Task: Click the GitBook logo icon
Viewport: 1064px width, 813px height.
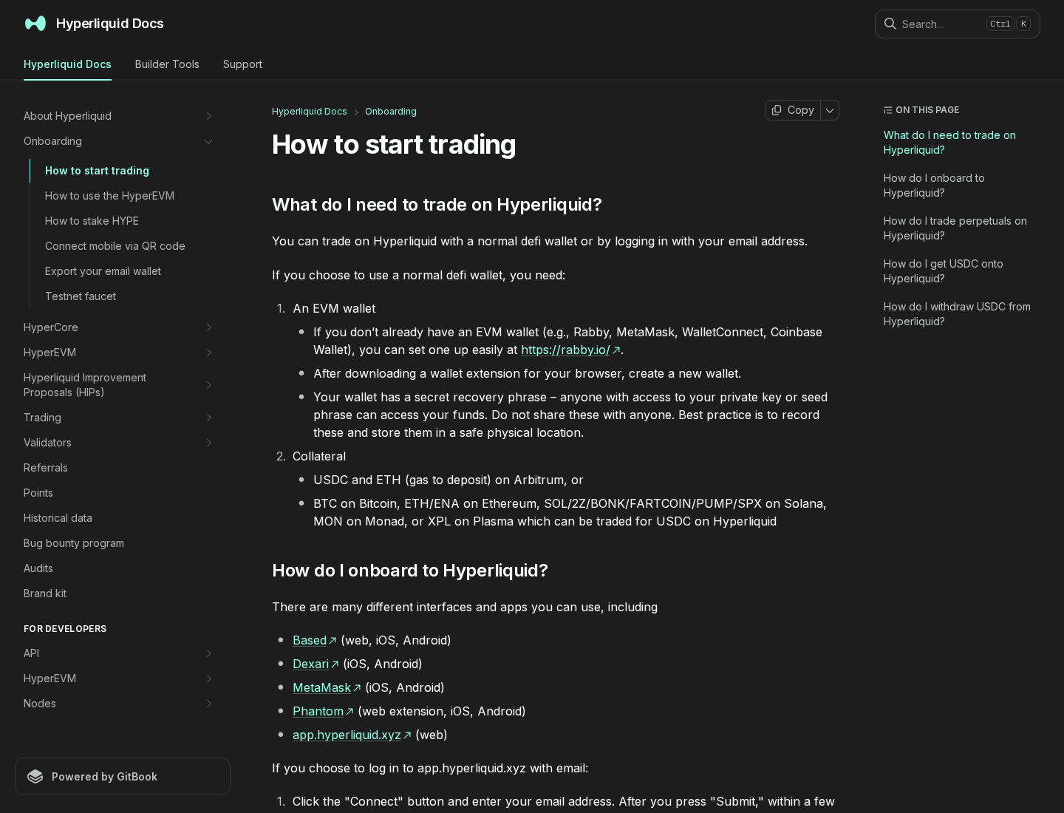Action: coord(35,777)
